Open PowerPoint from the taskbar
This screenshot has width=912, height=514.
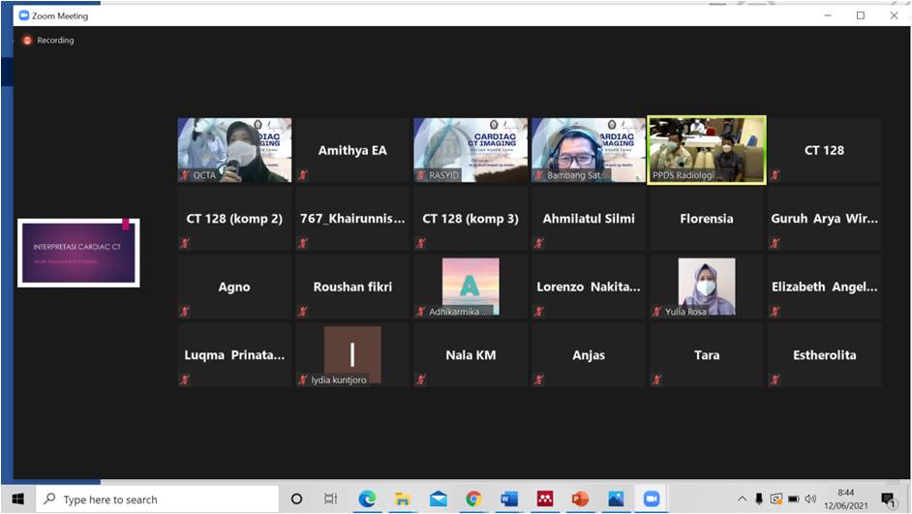click(x=580, y=499)
